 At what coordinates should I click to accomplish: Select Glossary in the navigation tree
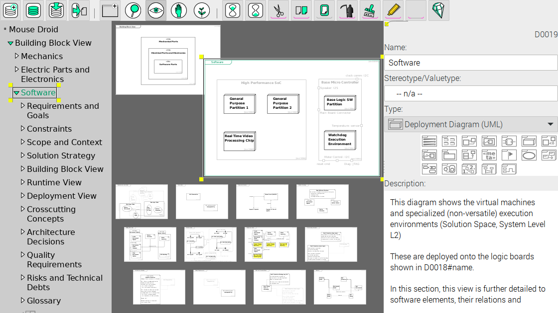click(x=43, y=301)
